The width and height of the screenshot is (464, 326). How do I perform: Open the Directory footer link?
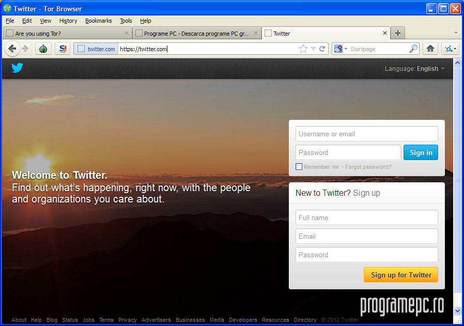[305, 320]
